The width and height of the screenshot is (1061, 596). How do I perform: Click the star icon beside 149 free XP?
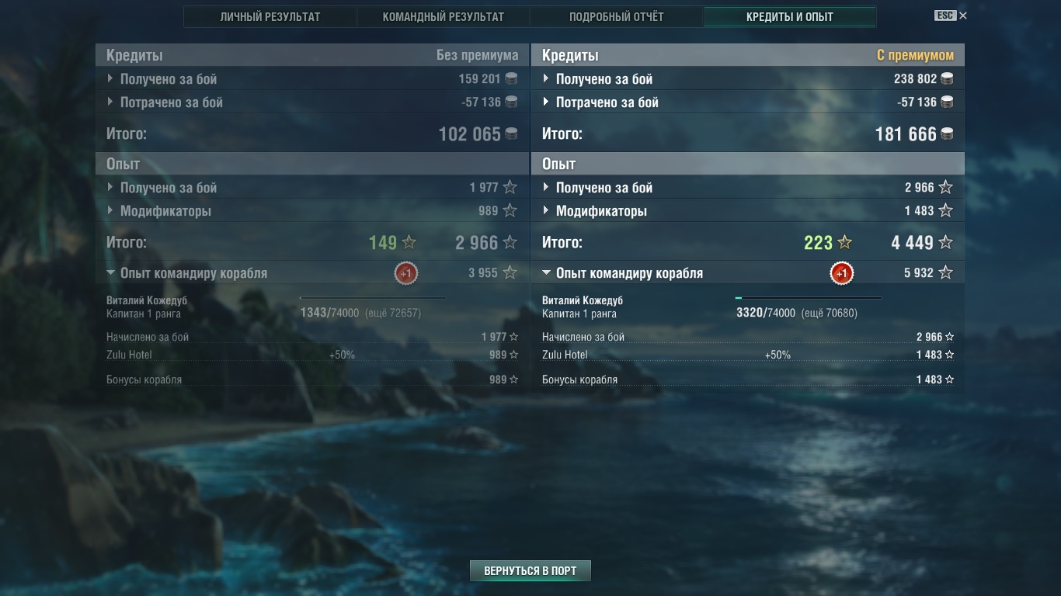409,242
